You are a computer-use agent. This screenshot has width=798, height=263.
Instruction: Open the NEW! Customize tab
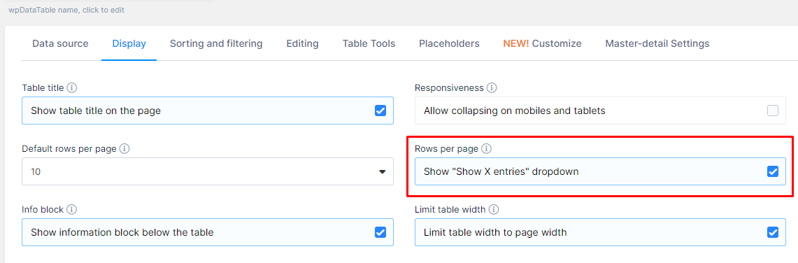(543, 44)
